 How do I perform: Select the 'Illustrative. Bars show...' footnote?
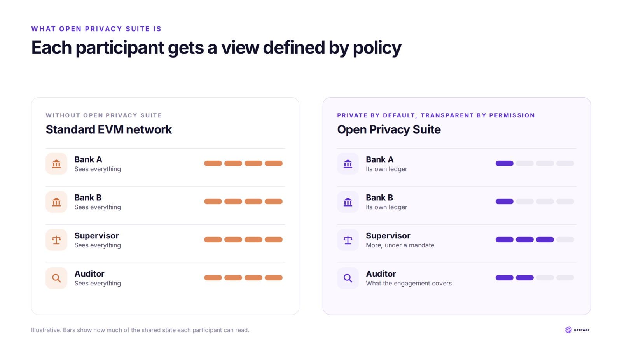click(140, 330)
